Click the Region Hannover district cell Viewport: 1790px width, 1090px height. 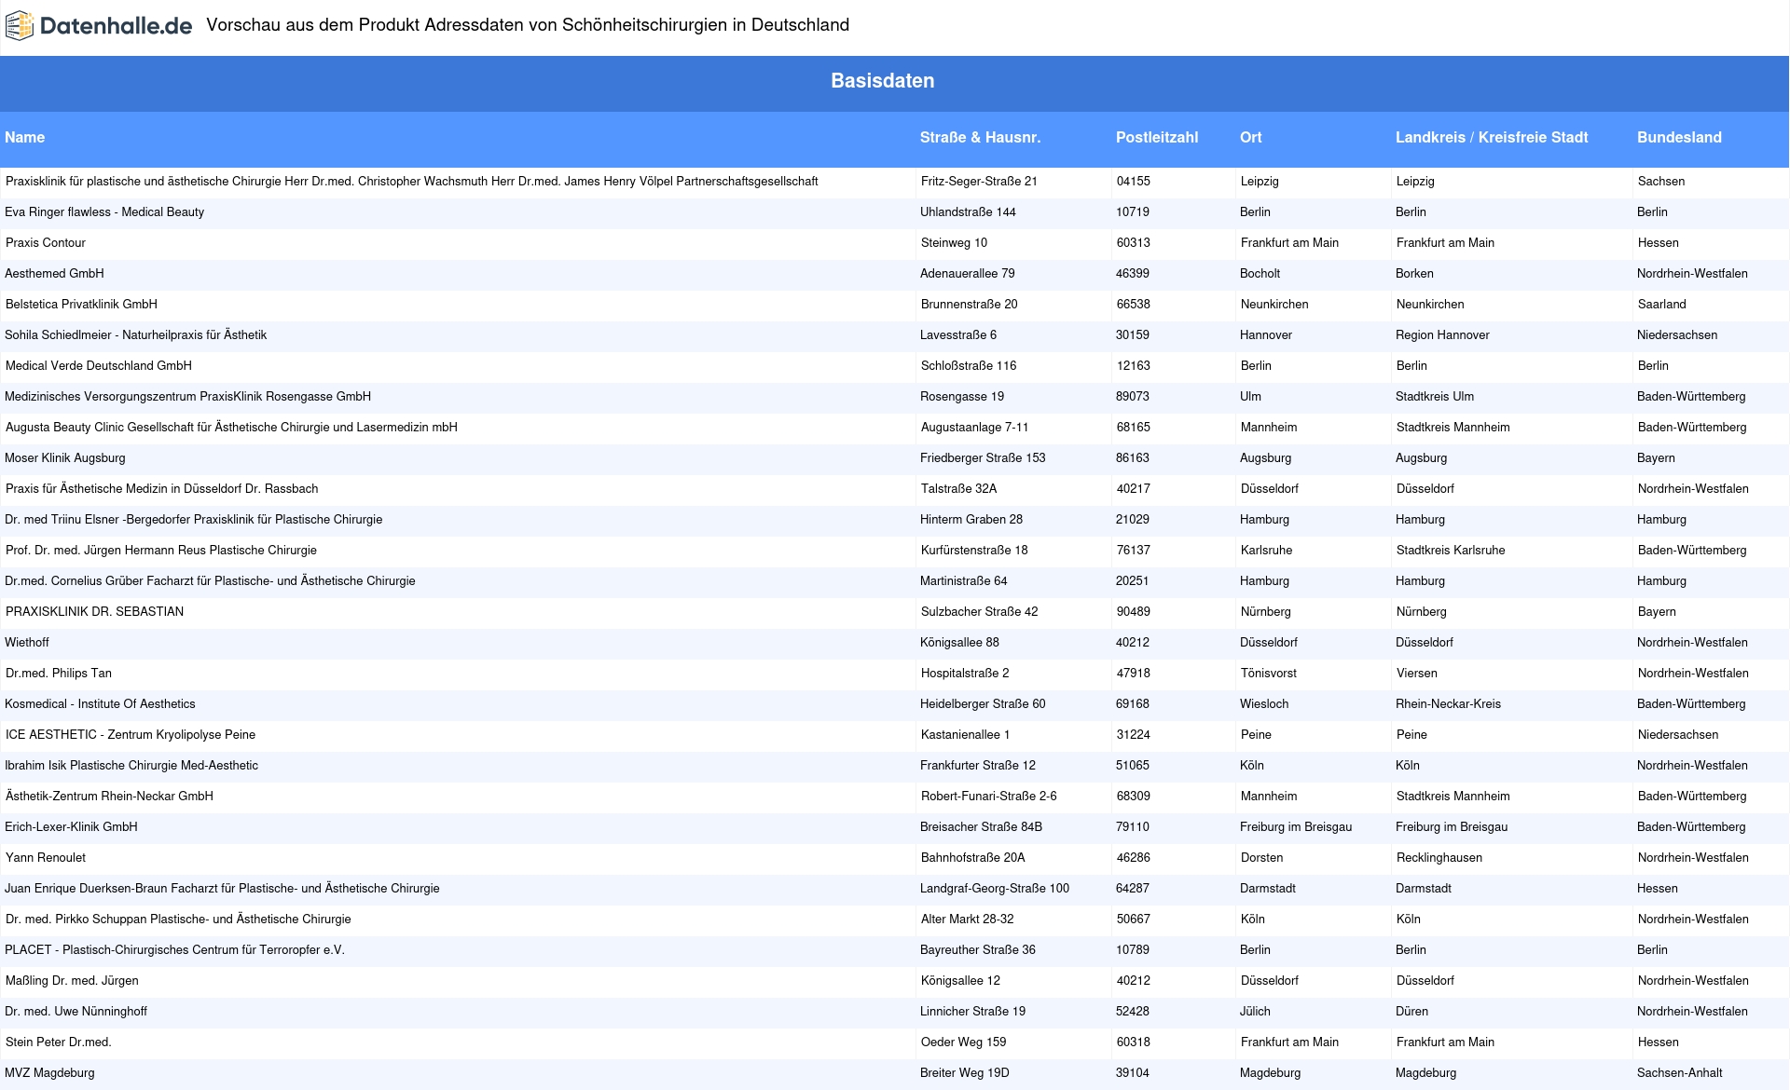[x=1442, y=335]
